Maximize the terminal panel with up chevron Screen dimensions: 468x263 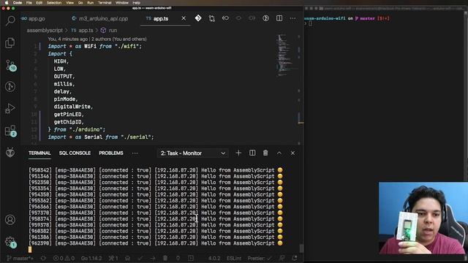pyautogui.click(x=279, y=153)
